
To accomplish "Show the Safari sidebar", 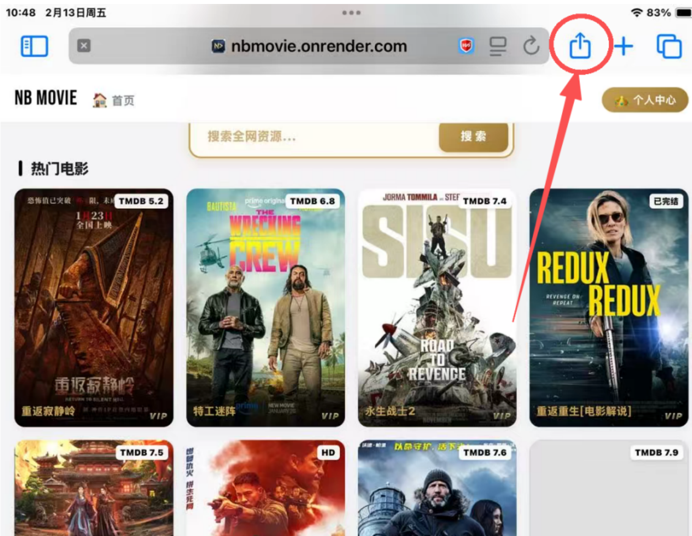I will coord(34,46).
